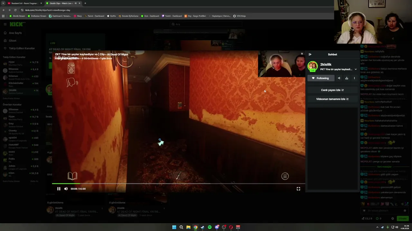The width and height of the screenshot is (412, 231).
Task: Show hidden system tray icons
Action: coord(377,227)
